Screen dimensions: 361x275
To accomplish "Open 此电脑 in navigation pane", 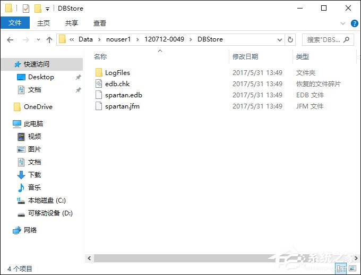I will pos(33,124).
